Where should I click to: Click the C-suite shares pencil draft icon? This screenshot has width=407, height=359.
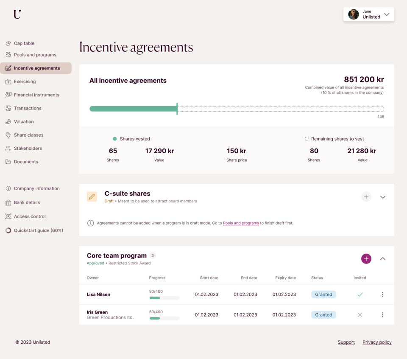point(92,197)
